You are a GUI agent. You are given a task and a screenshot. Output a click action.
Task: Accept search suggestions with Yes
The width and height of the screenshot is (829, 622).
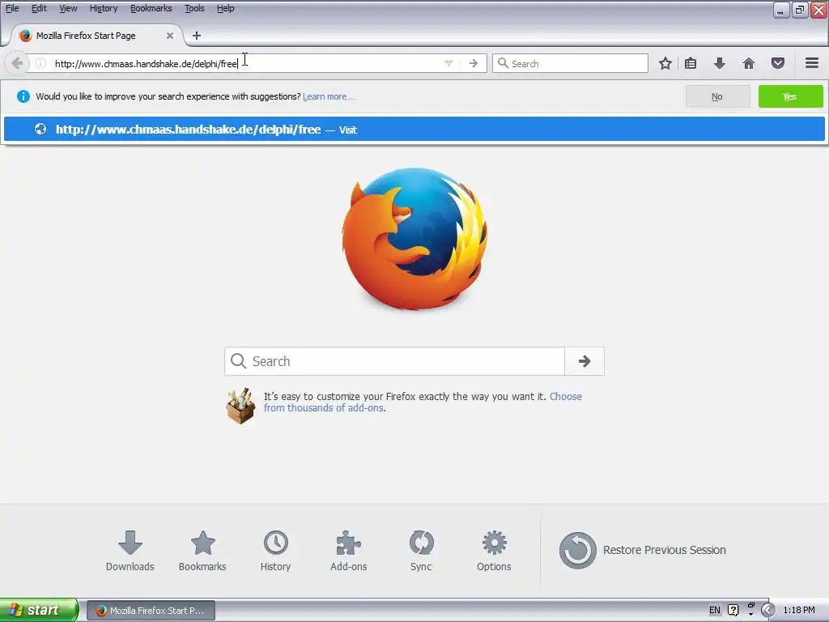(790, 97)
